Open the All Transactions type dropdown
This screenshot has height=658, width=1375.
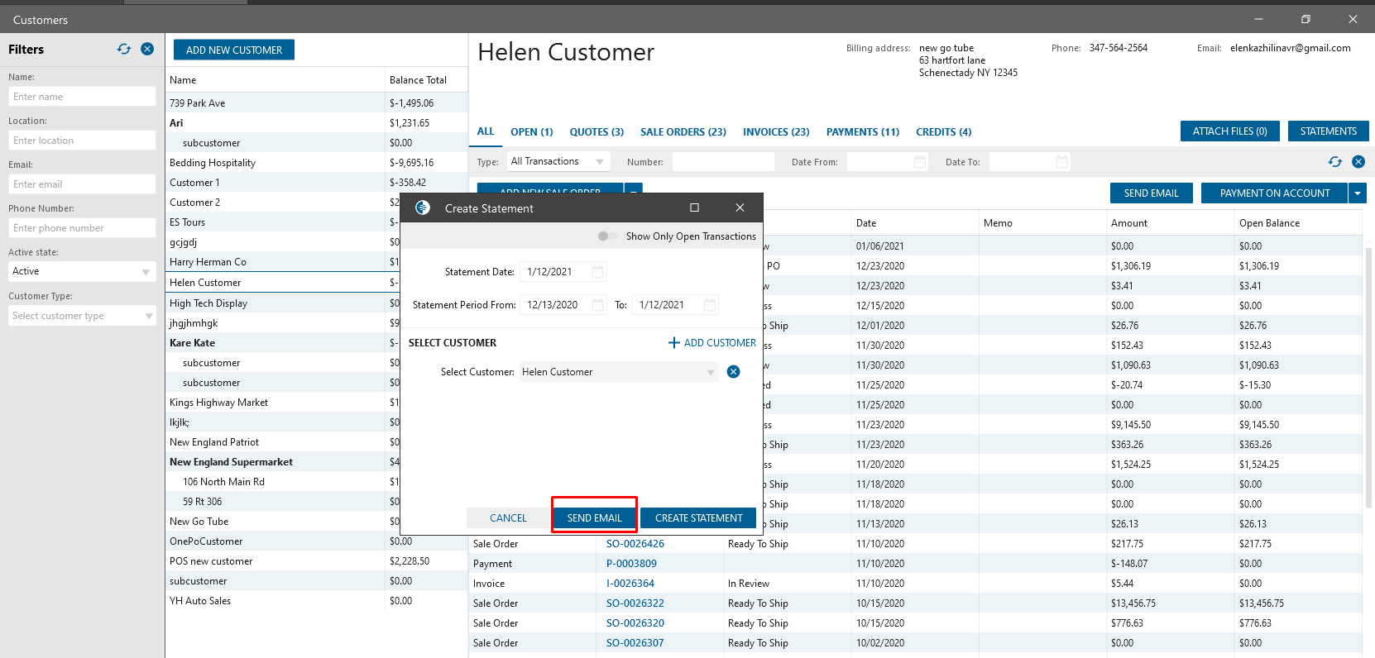pyautogui.click(x=600, y=162)
